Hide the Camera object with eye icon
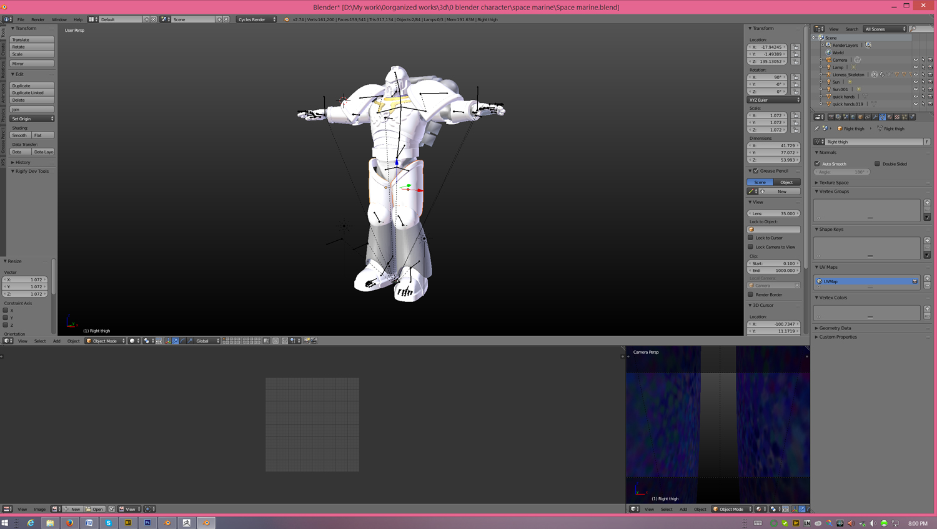 click(x=916, y=60)
